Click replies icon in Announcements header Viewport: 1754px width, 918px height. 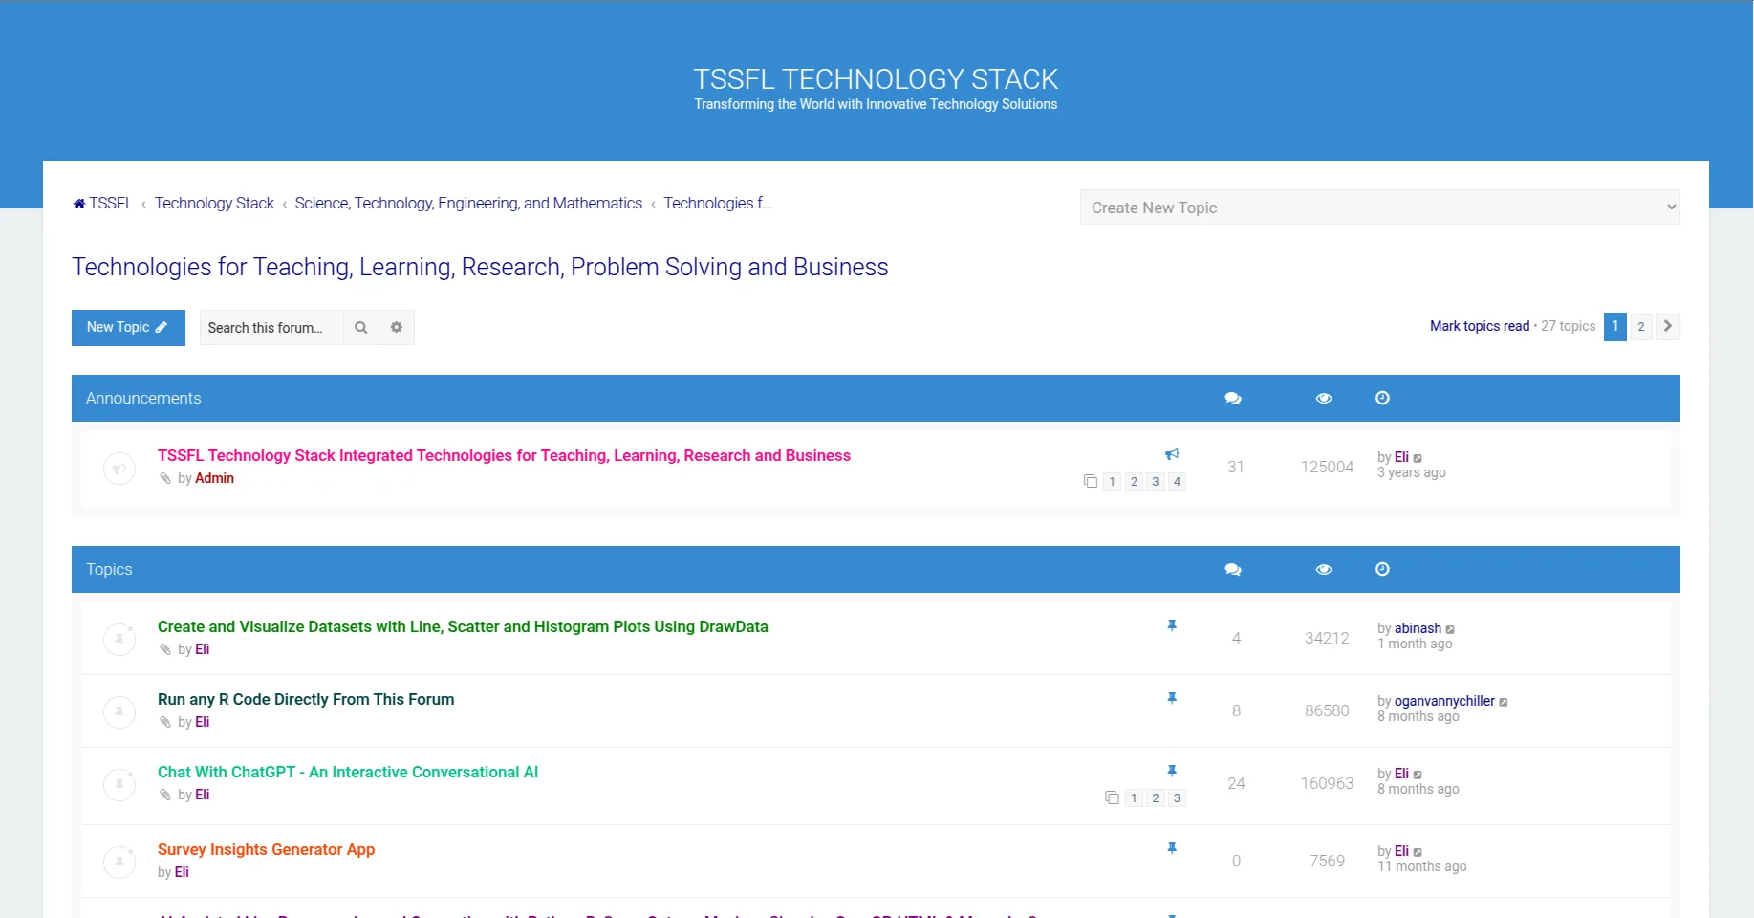click(1233, 398)
